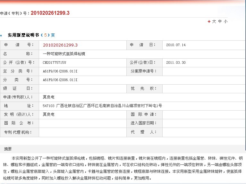Click the address starting with 547103
Image resolution: width=246 pixels, height=184 pixels.
pyautogui.click(x=102, y=105)
